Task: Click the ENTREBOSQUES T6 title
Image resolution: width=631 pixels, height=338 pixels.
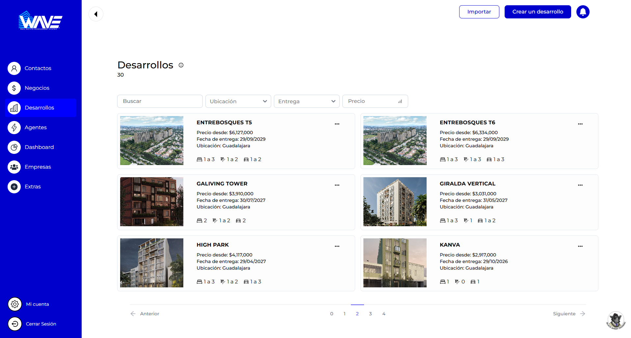Action: pos(467,123)
